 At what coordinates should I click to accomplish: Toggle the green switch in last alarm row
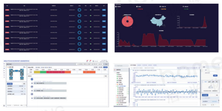90,49
